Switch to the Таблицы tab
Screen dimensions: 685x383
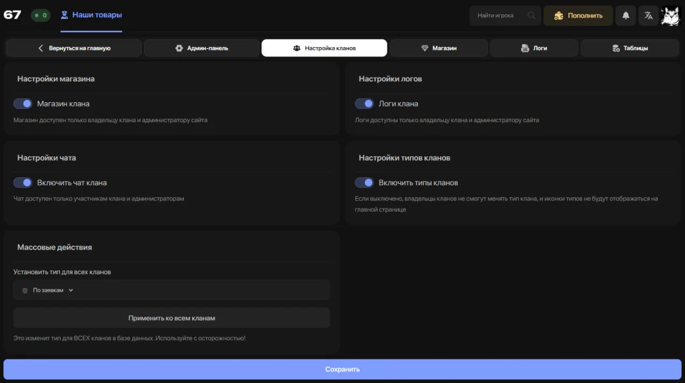(x=630, y=48)
